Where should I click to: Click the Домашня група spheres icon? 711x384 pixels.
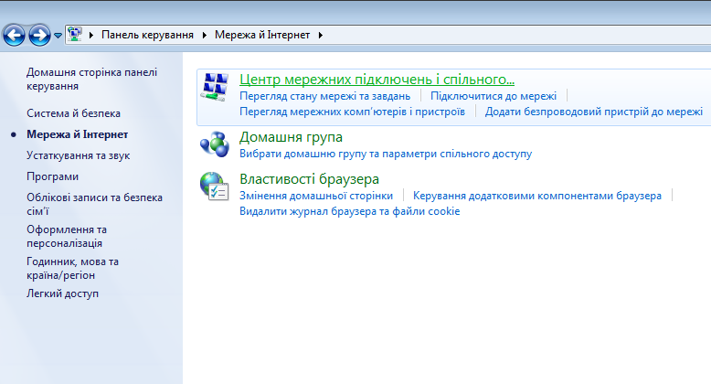coord(215,144)
